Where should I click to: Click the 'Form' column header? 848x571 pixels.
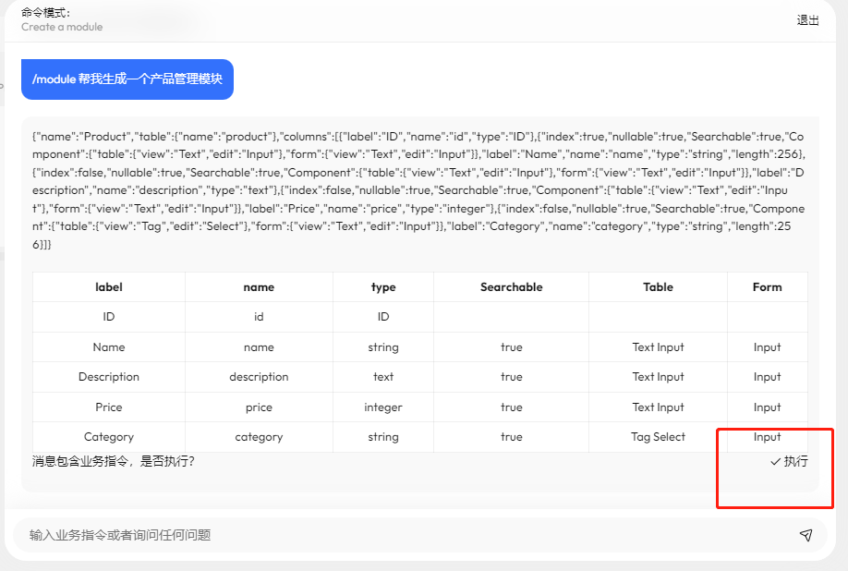point(767,287)
